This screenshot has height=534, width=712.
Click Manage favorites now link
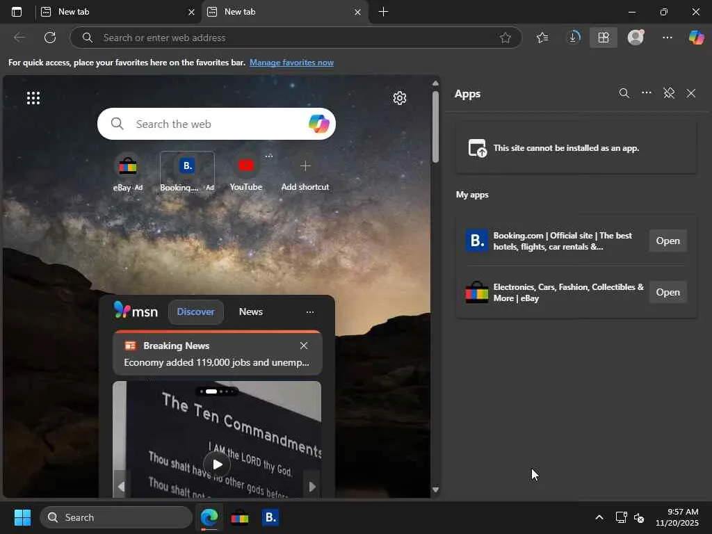click(x=291, y=63)
